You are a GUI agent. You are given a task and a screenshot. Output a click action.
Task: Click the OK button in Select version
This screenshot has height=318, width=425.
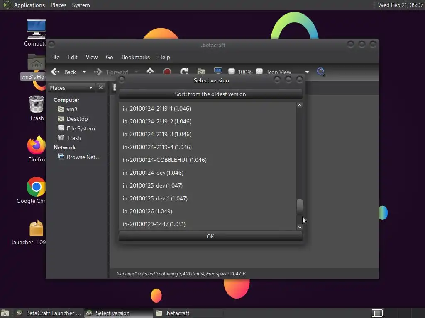tap(210, 236)
